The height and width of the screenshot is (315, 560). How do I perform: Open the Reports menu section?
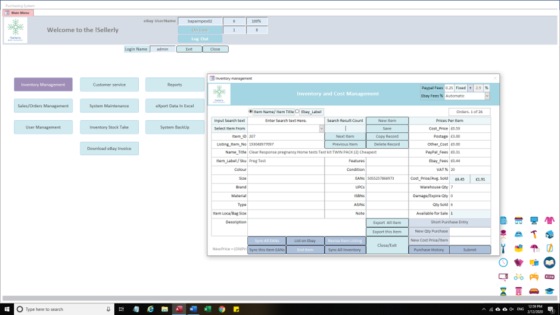click(x=175, y=85)
